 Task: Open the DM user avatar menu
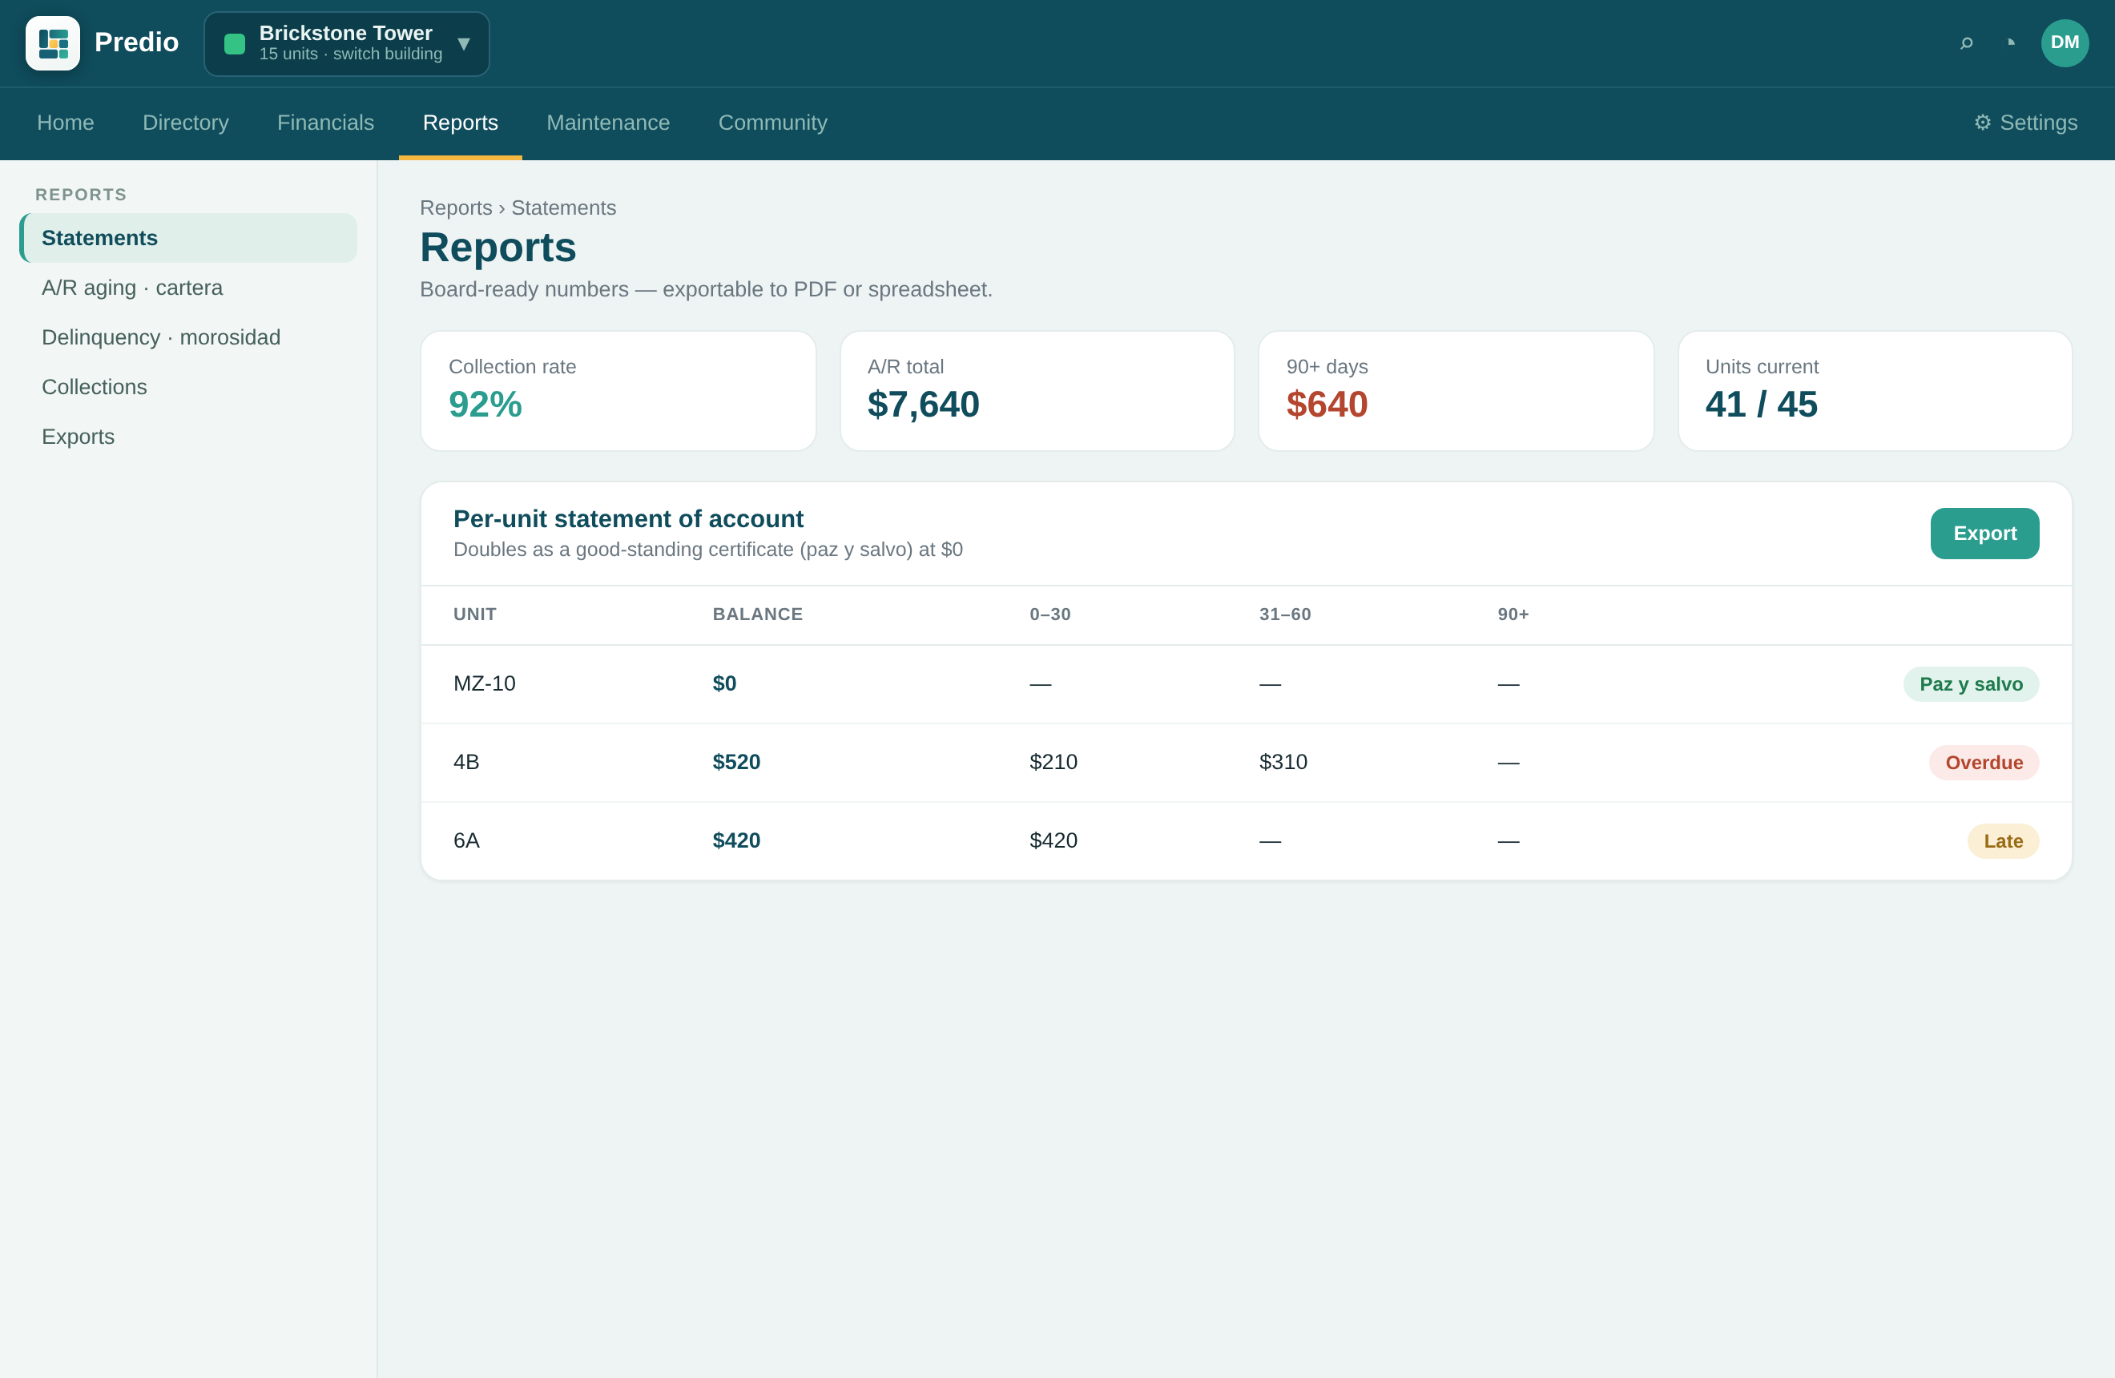point(2065,42)
